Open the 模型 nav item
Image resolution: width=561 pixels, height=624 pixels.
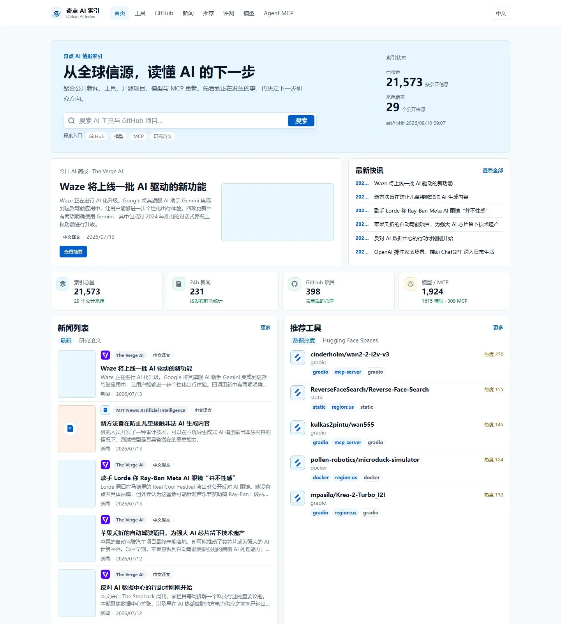(249, 13)
